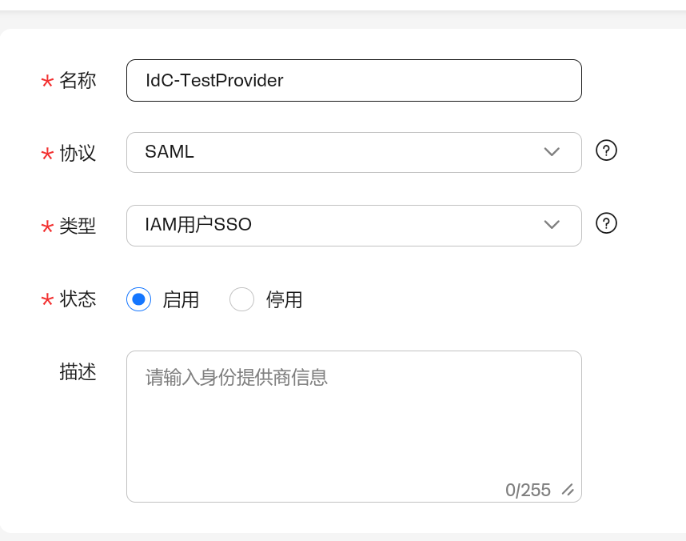Click the 描述 field label
This screenshot has width=686, height=541.
pos(78,371)
